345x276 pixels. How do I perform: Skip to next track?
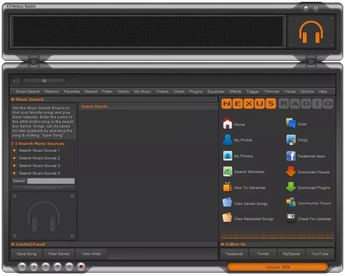click(x=69, y=267)
